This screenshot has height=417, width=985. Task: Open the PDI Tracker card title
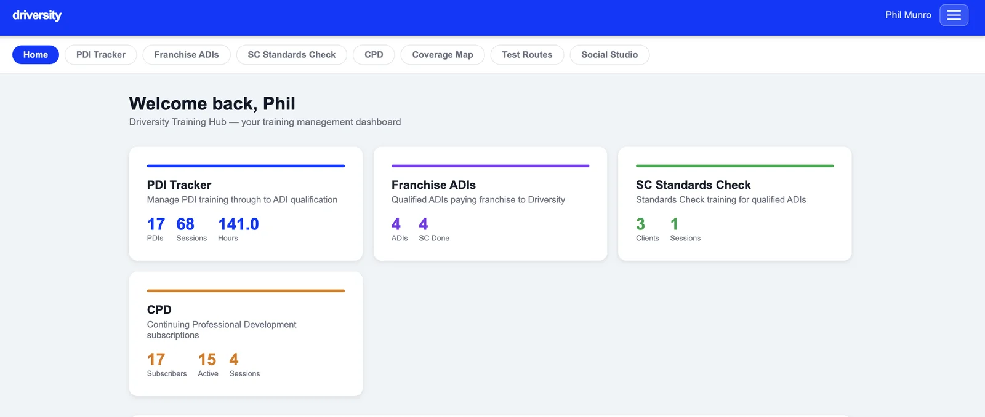pyautogui.click(x=179, y=185)
